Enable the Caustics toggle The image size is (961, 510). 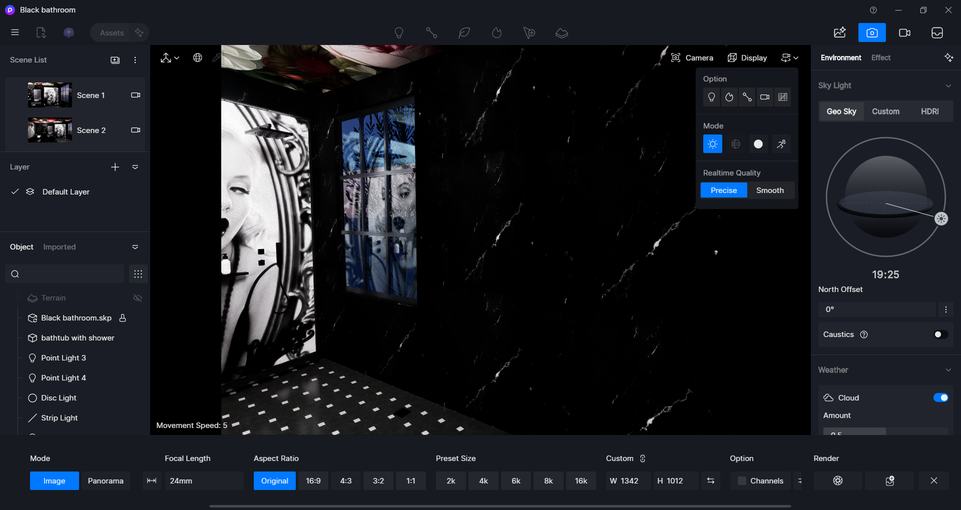point(940,334)
